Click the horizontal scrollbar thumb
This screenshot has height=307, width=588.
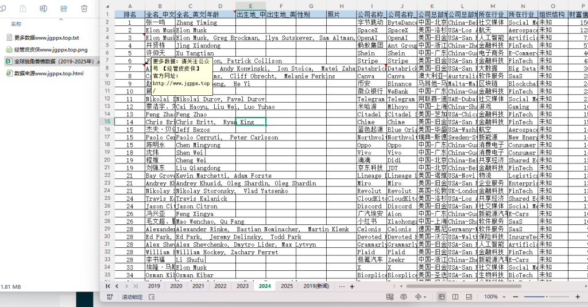(x=463, y=286)
